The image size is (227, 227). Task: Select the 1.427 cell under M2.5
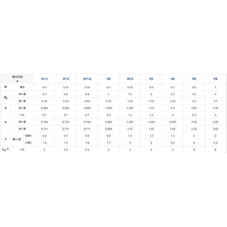click(x=130, y=108)
